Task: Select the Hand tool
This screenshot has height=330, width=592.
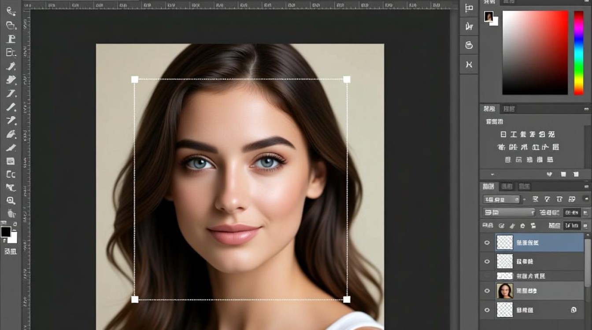Action: point(11,214)
